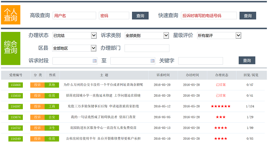Click the 关键字 text field

pos(201,61)
